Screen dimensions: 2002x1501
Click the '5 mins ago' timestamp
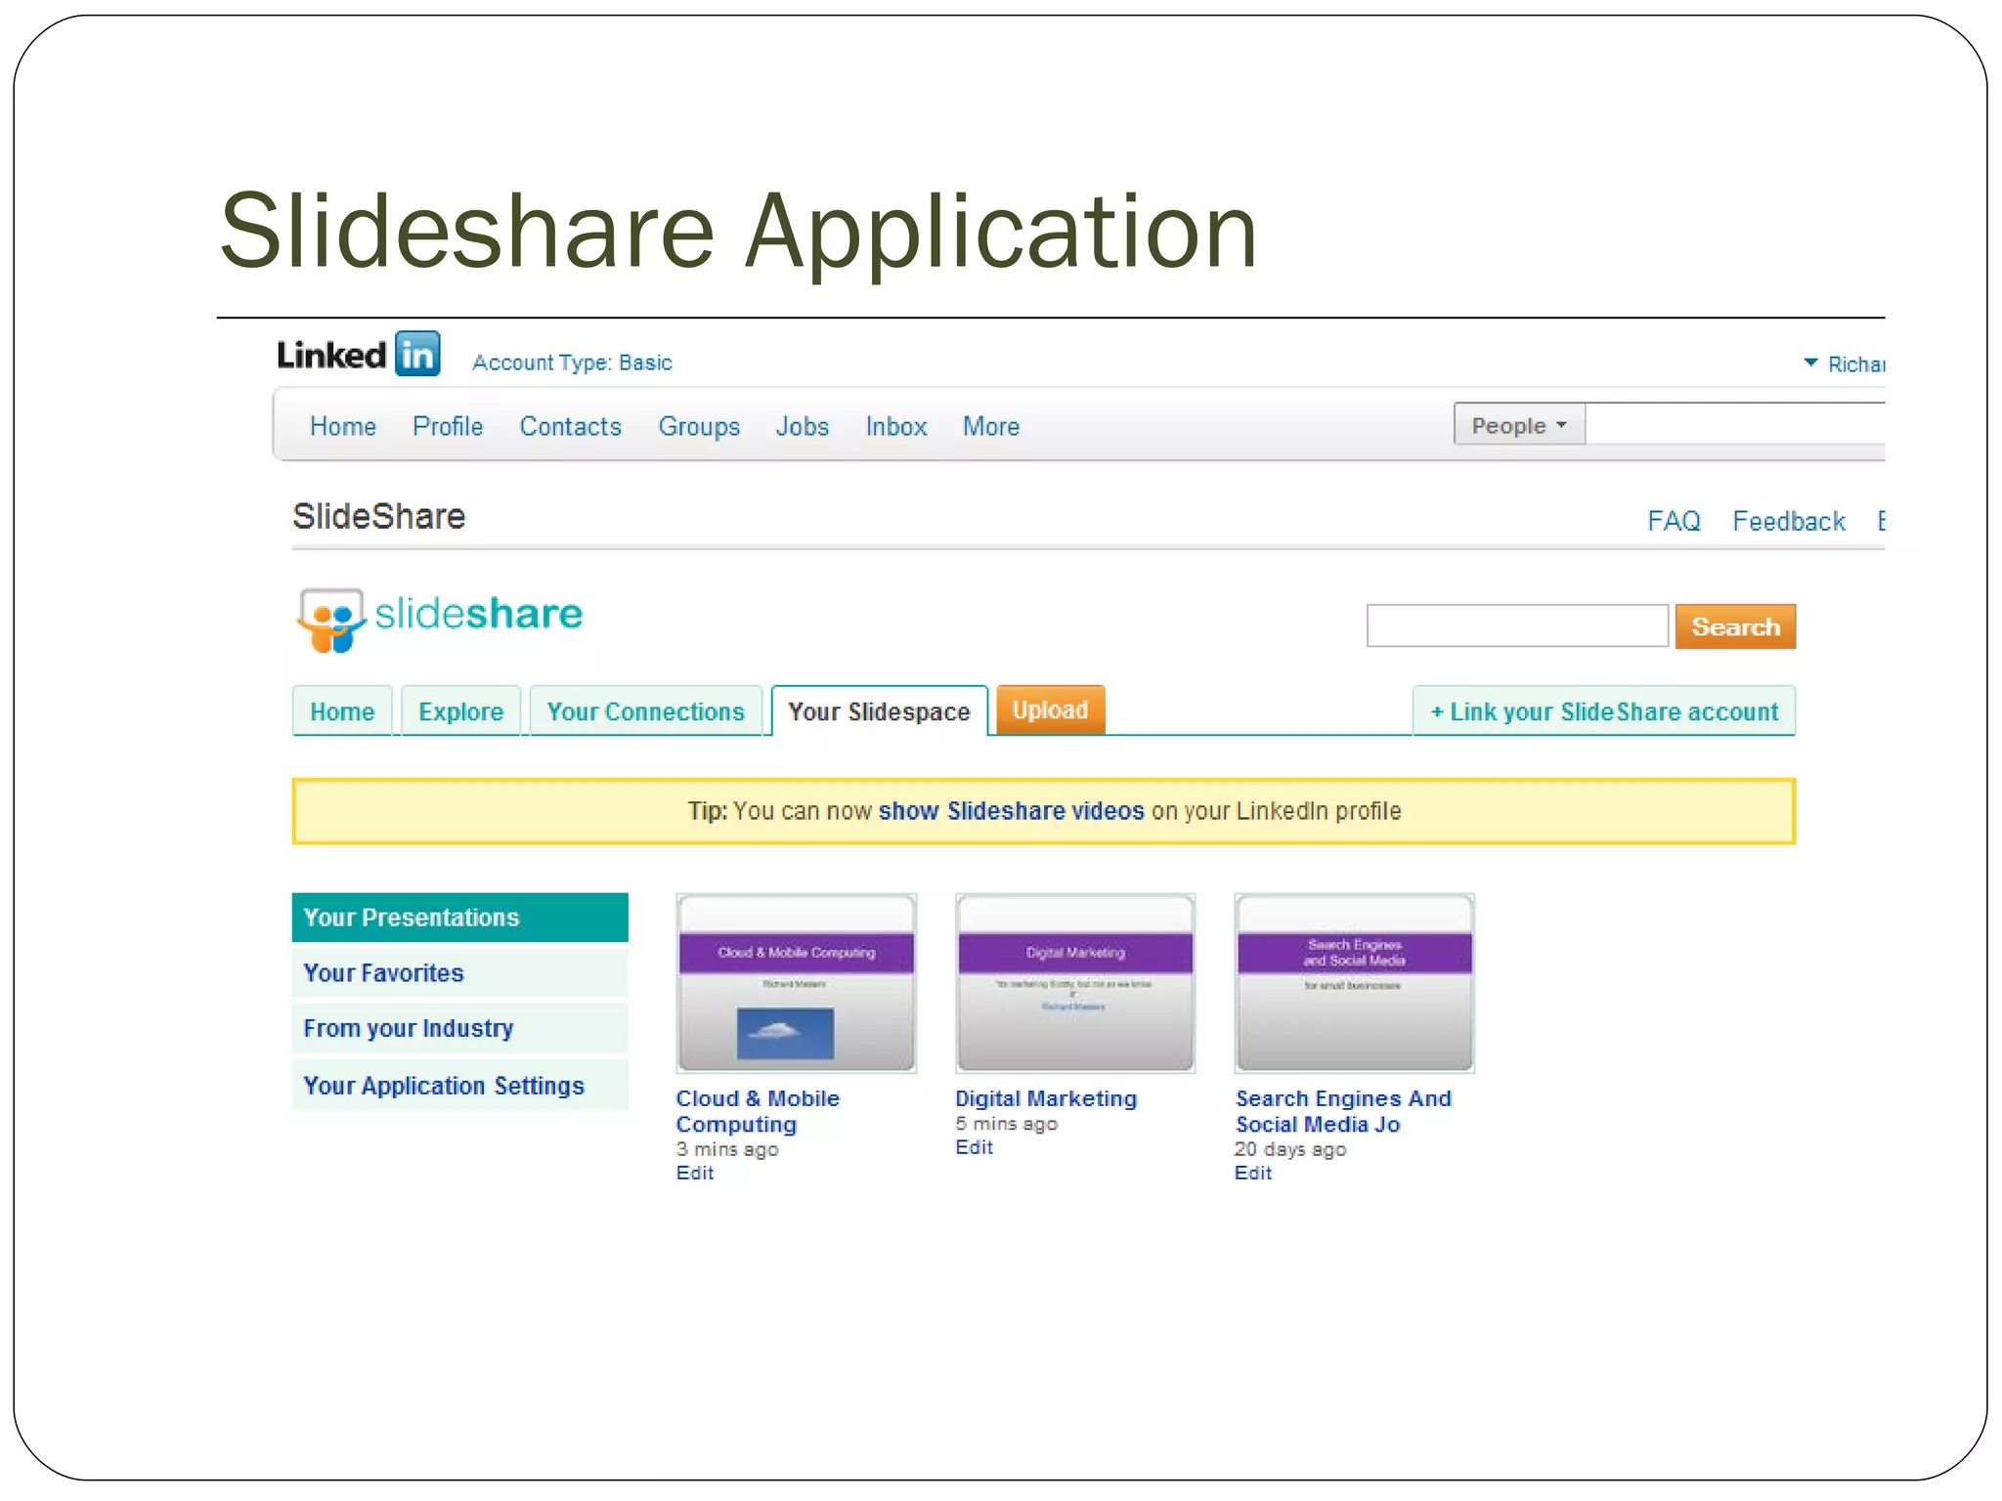(x=1007, y=1124)
